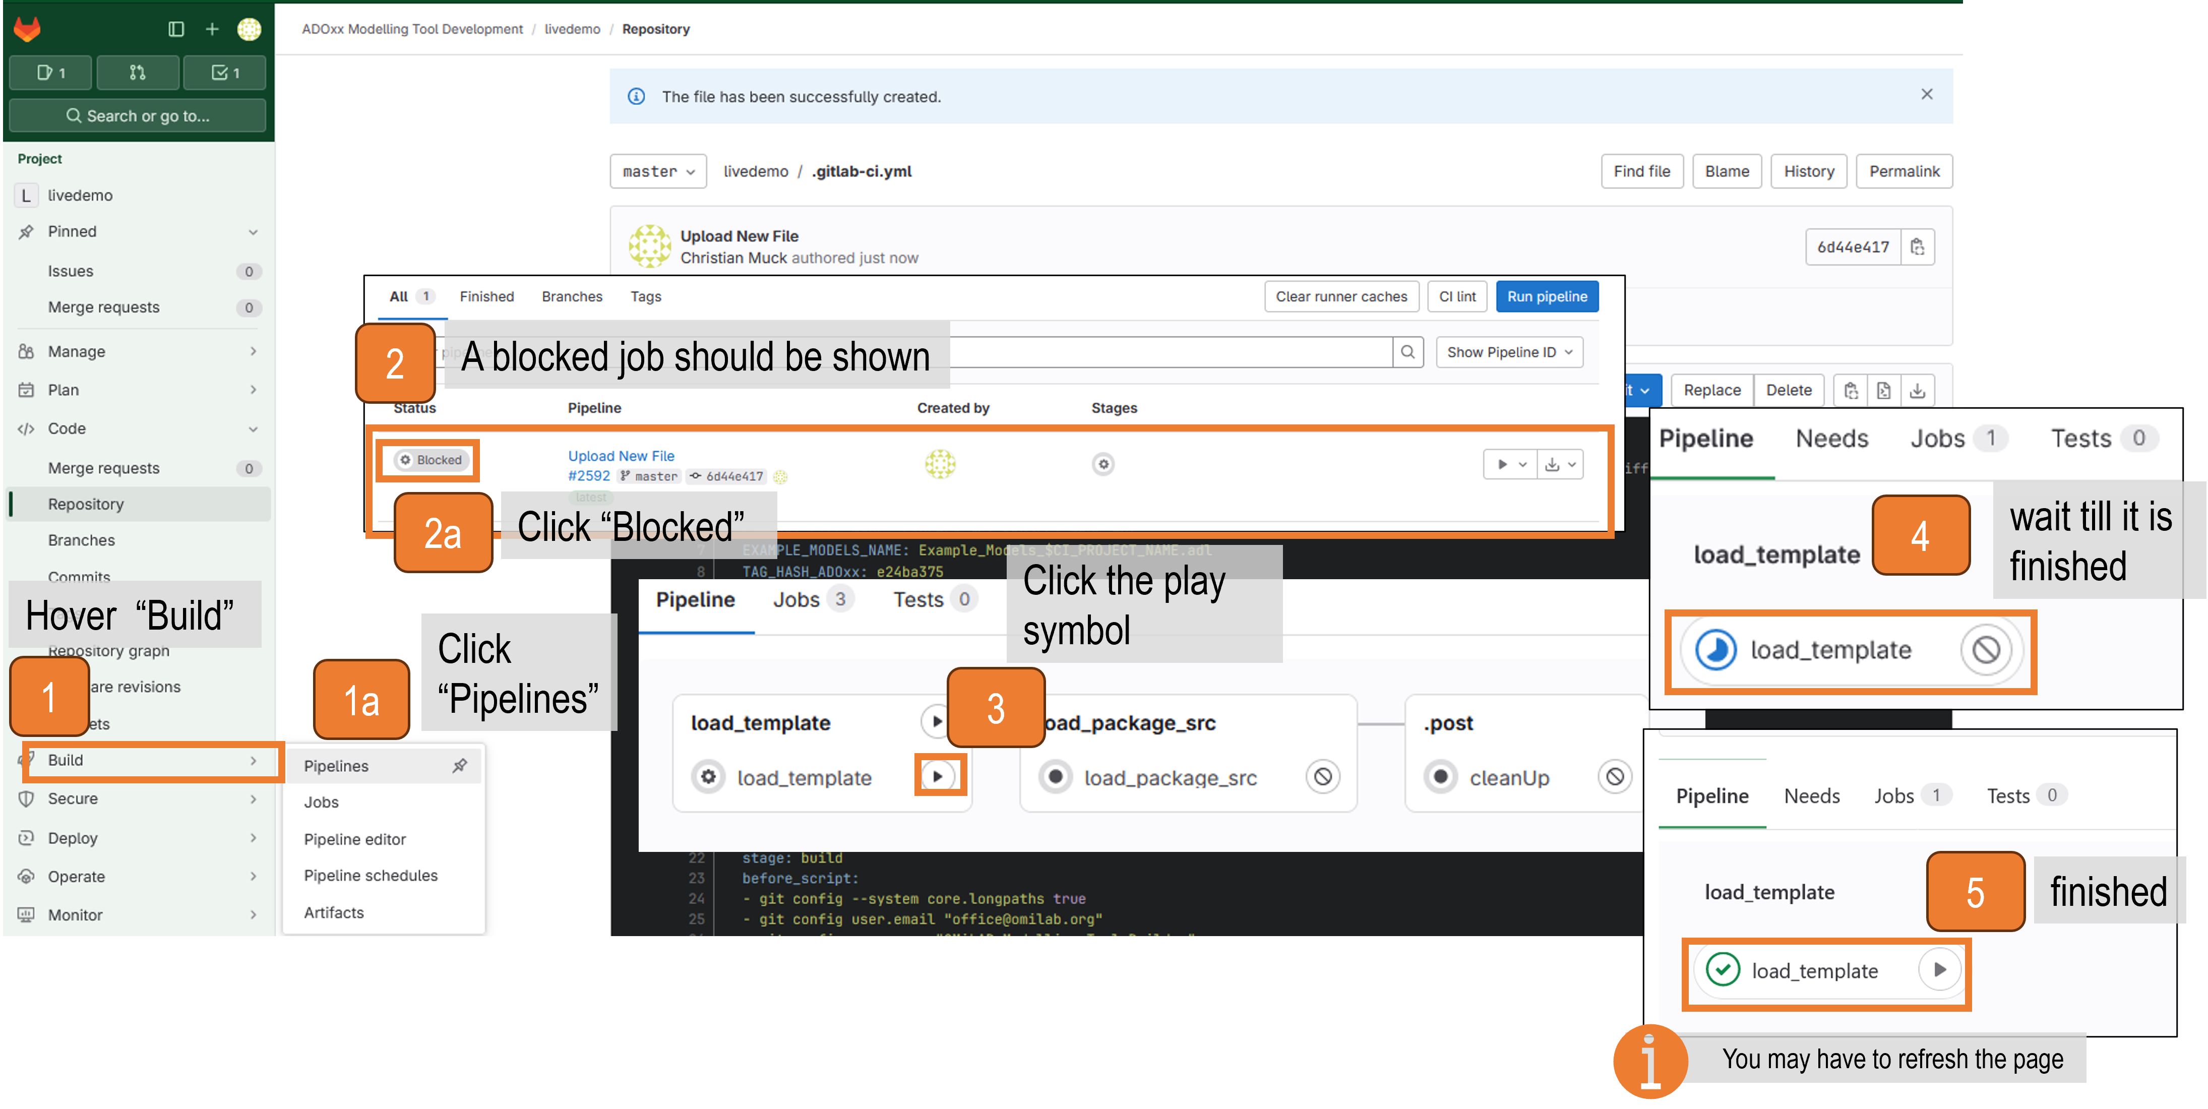Click the Delete file button
Image resolution: width=2208 pixels, height=1109 pixels.
[x=1788, y=390]
